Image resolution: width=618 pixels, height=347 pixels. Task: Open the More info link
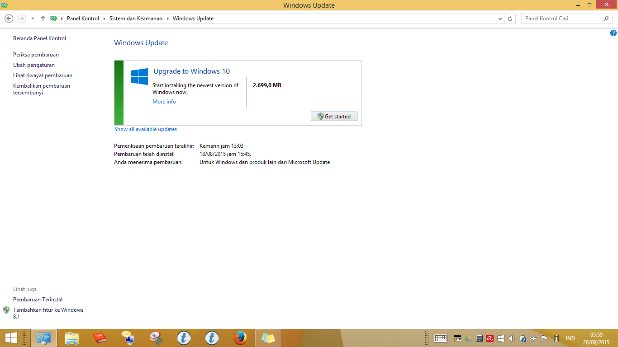pos(164,102)
